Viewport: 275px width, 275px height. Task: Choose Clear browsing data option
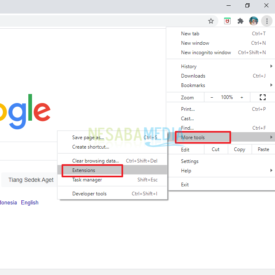point(96,161)
